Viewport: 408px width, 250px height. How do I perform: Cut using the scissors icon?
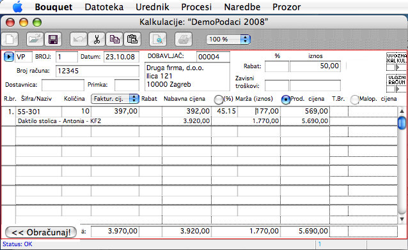click(x=97, y=40)
